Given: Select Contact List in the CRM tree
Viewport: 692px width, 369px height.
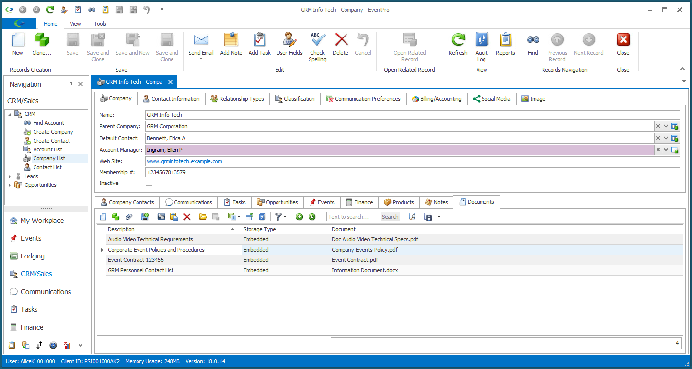Looking at the screenshot, I should 47,167.
